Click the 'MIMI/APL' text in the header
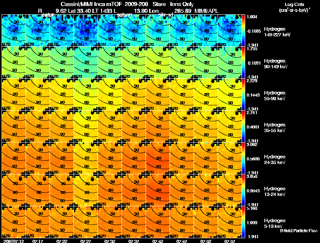 206,11
